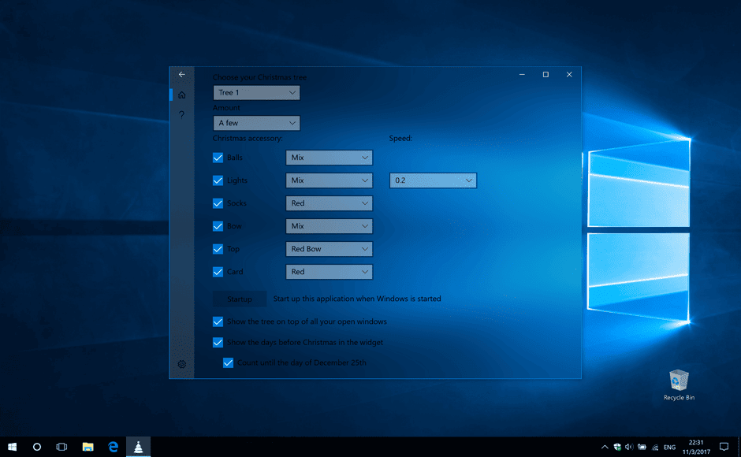Open Task View on taskbar
The width and height of the screenshot is (741, 457).
[61, 447]
